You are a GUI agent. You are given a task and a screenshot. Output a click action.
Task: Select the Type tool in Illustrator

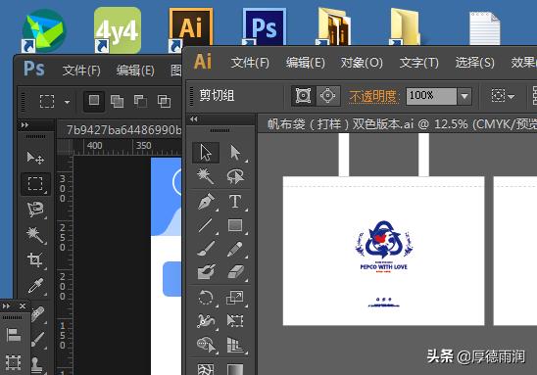point(235,202)
